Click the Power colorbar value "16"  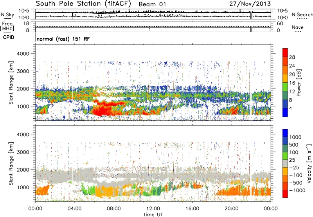tap(292, 83)
